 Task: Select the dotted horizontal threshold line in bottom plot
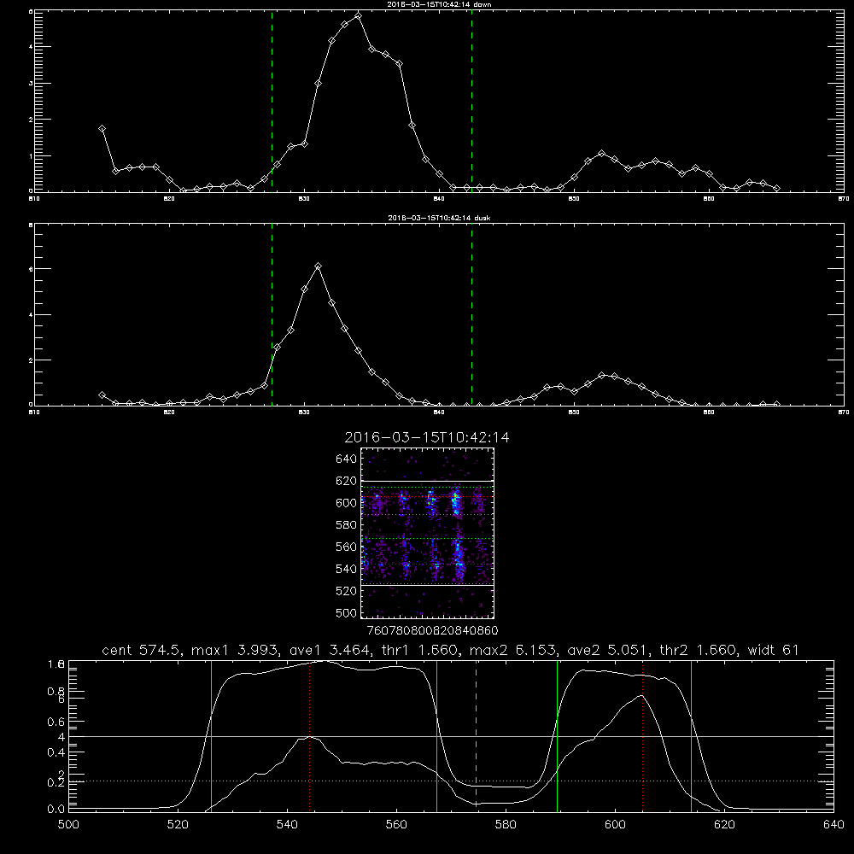point(451,781)
